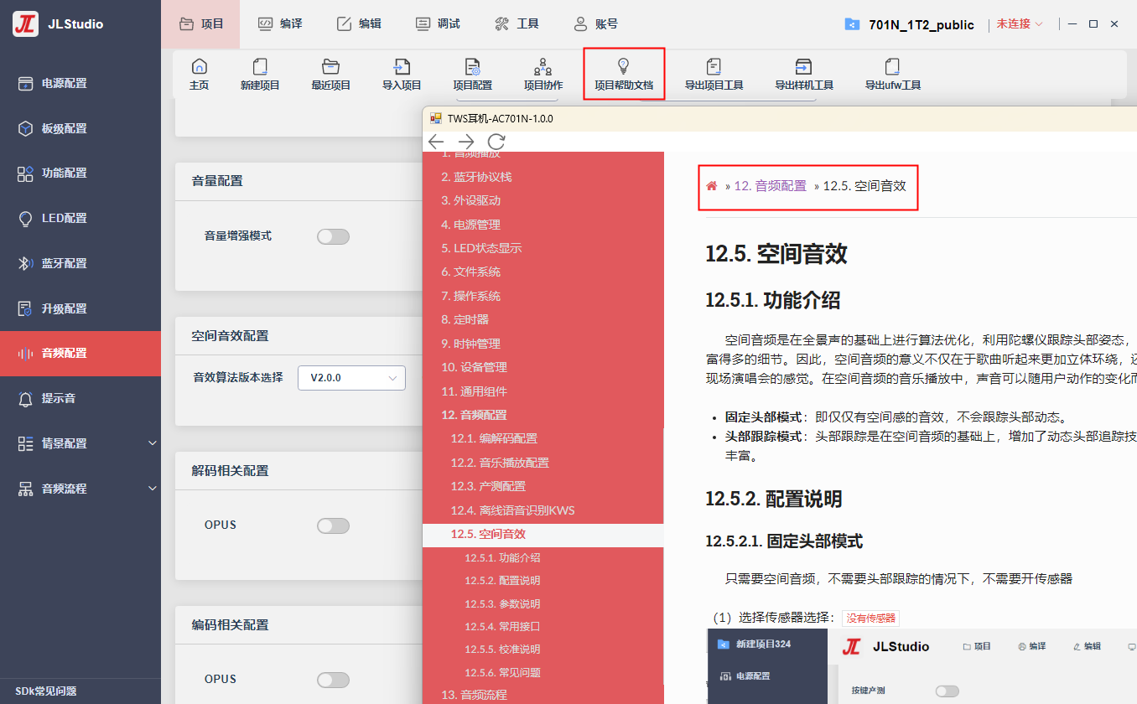Go forward in the help viewer

[466, 141]
